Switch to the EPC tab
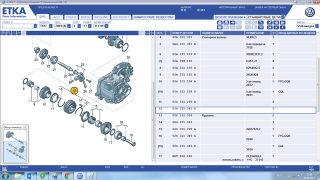Screen dimensions: 320x180 42,17
